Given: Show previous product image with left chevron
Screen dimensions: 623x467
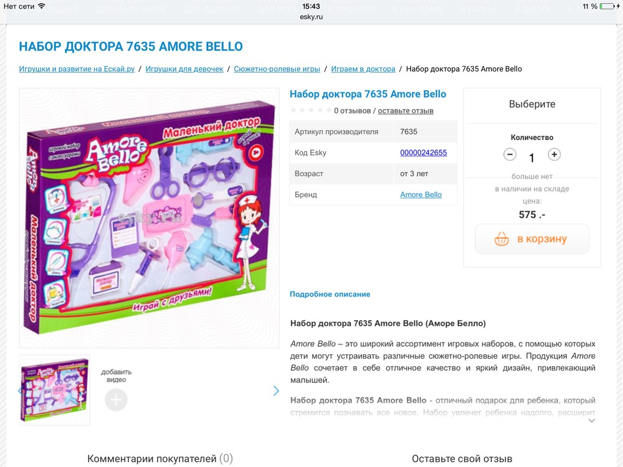Looking at the screenshot, I should pos(21,391).
